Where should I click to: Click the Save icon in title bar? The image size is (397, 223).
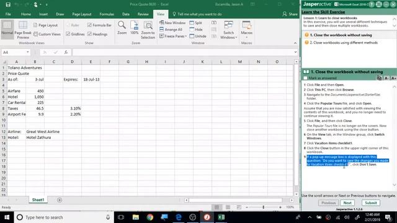pyautogui.click(x=8, y=4)
